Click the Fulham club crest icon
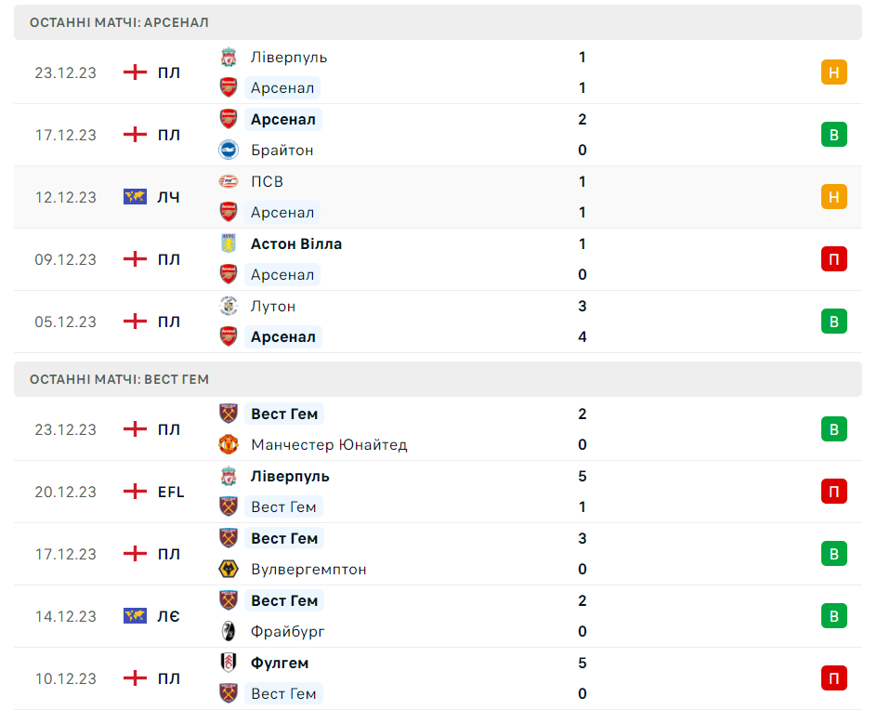The height and width of the screenshot is (710, 877). [229, 663]
